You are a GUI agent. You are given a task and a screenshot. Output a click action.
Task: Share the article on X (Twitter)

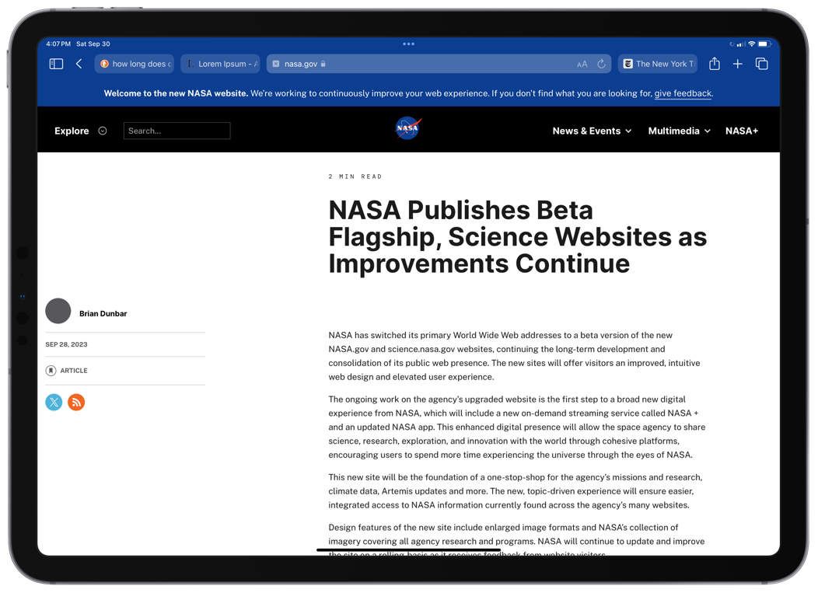click(x=54, y=402)
